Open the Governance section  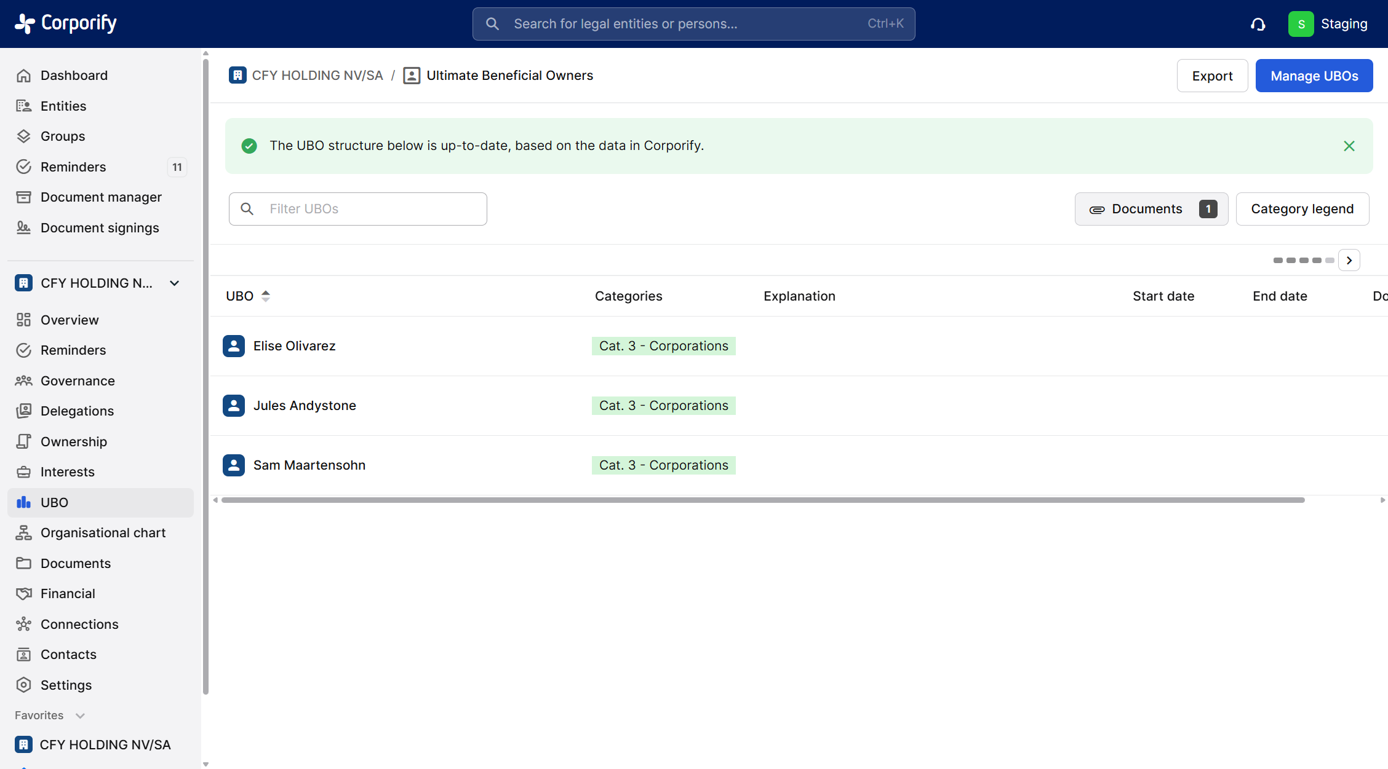[x=78, y=381]
